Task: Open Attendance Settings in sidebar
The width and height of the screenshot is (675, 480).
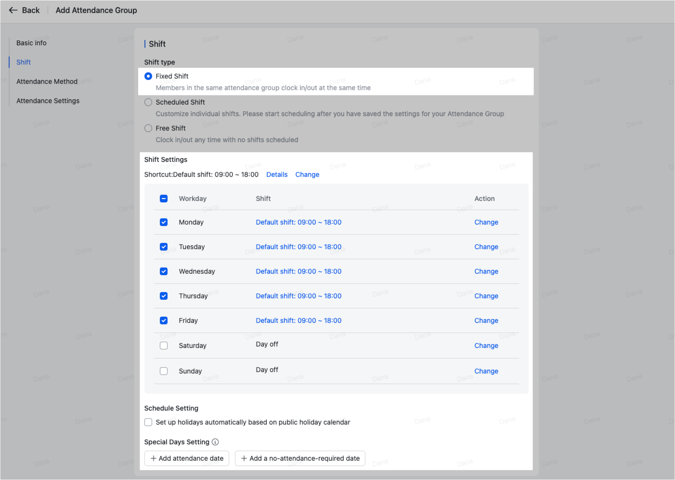Action: tap(48, 101)
